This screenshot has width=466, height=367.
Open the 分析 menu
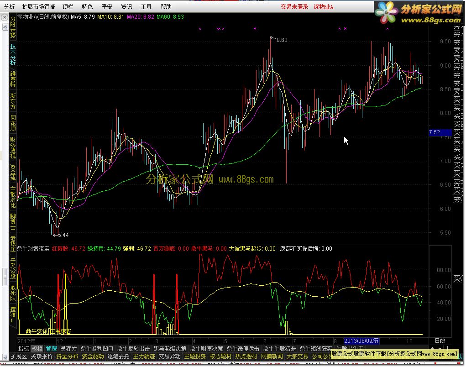(9, 6)
